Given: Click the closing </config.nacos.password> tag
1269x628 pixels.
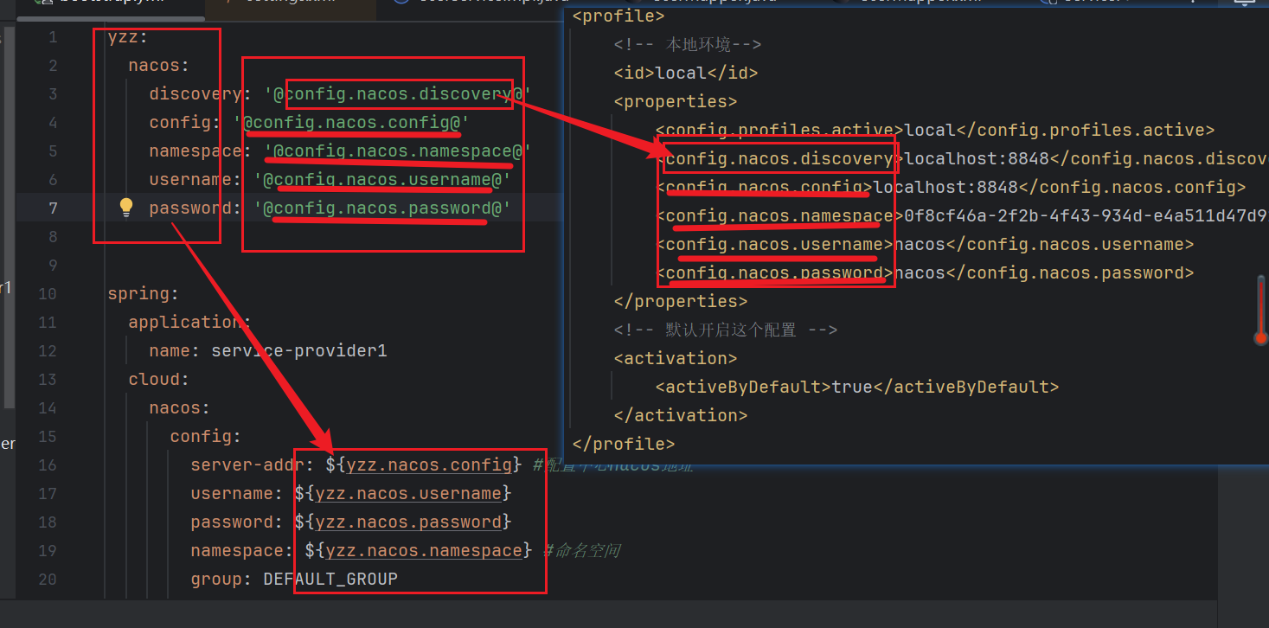Looking at the screenshot, I should 1070,272.
